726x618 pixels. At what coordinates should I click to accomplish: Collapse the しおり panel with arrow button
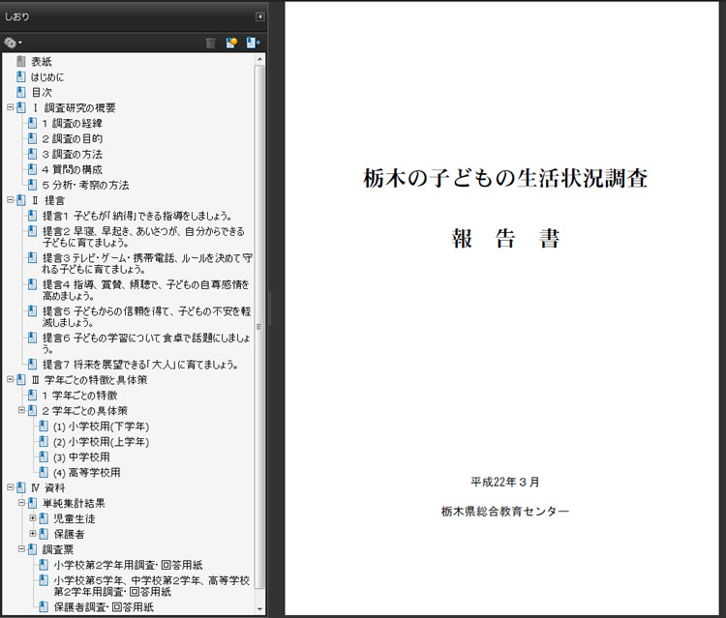[x=259, y=16]
